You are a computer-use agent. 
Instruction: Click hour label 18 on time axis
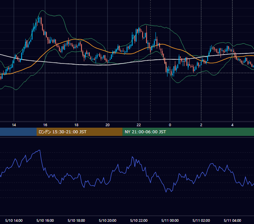[x=76, y=125]
